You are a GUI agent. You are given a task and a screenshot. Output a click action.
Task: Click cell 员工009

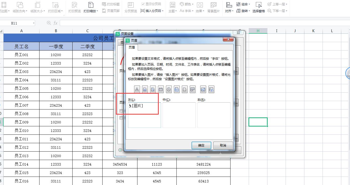click(x=22, y=122)
